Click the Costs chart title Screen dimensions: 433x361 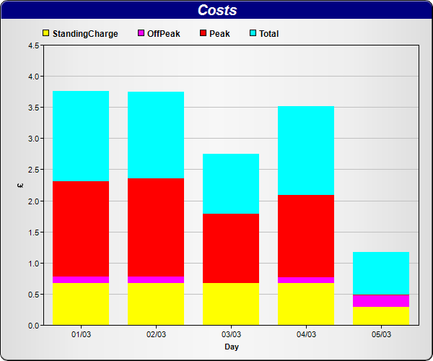(216, 10)
